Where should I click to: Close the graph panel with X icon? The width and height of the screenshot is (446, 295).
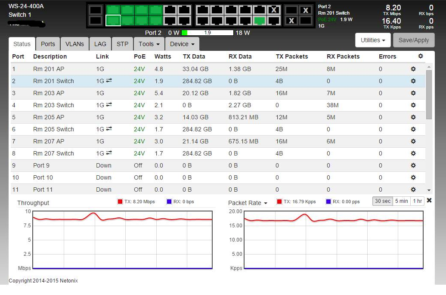(x=429, y=201)
